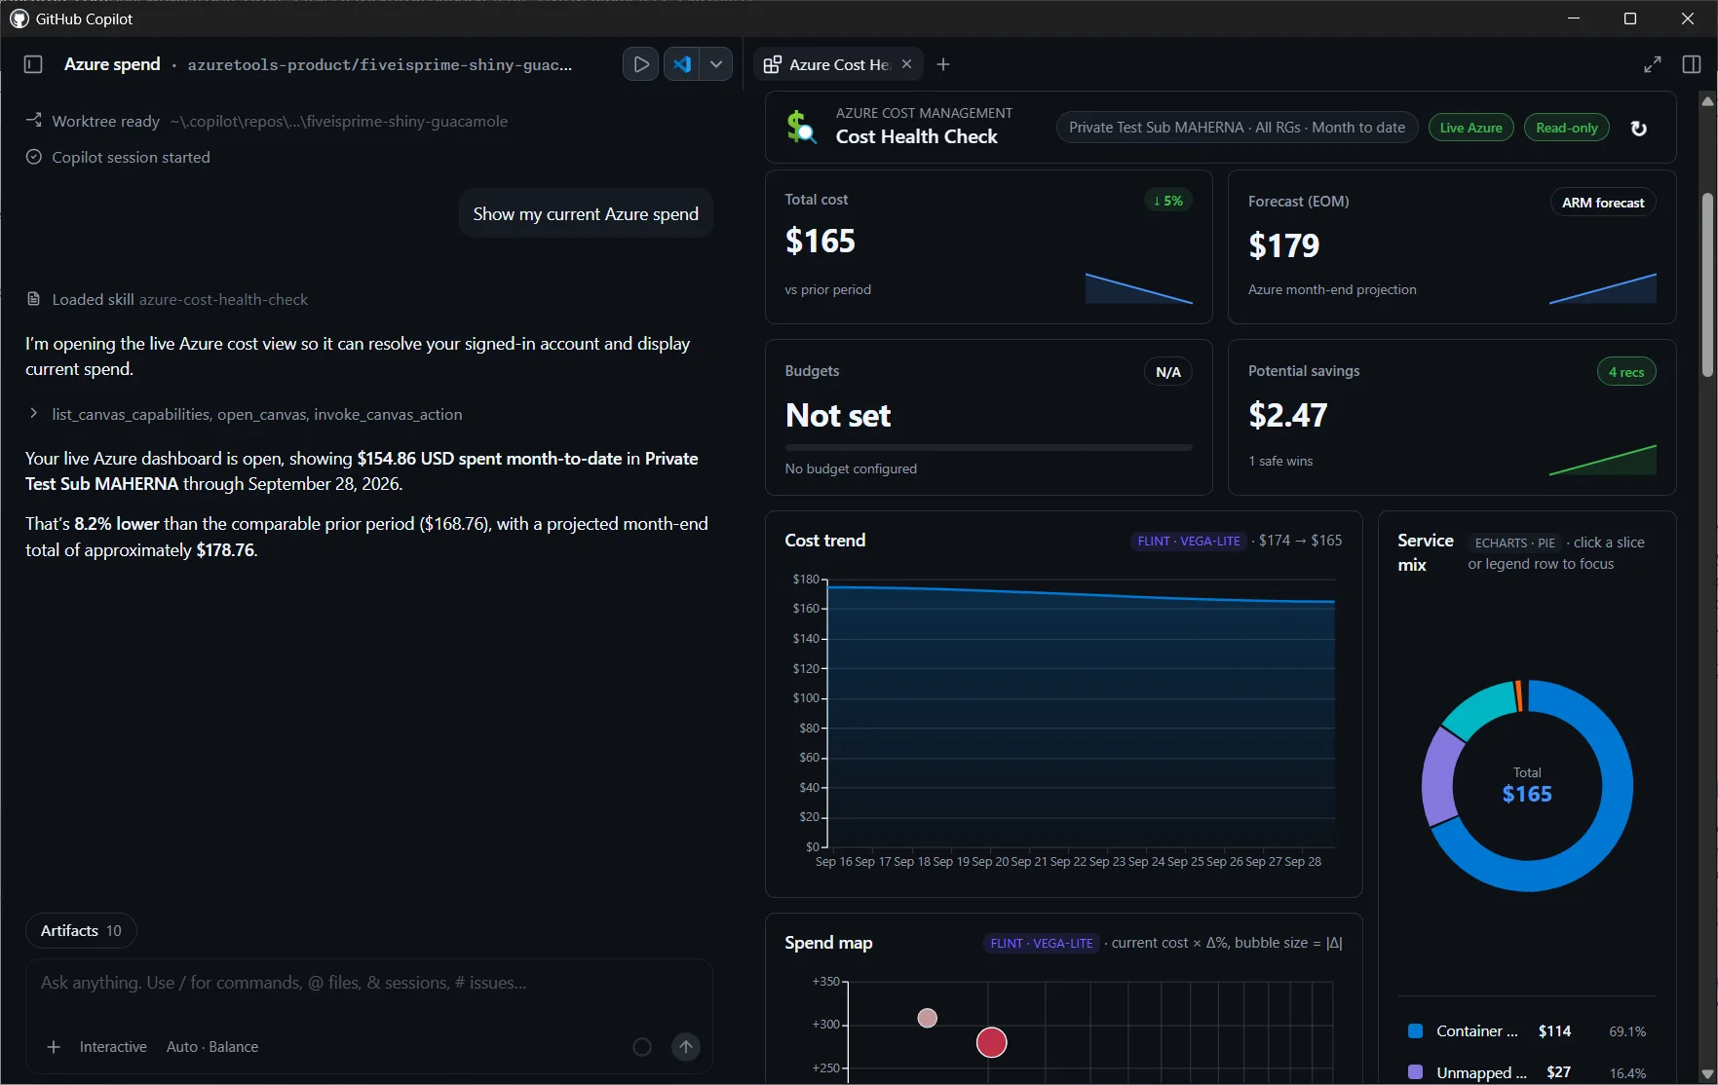Click the Loaded skill document icon
The image size is (1718, 1085).
(33, 299)
